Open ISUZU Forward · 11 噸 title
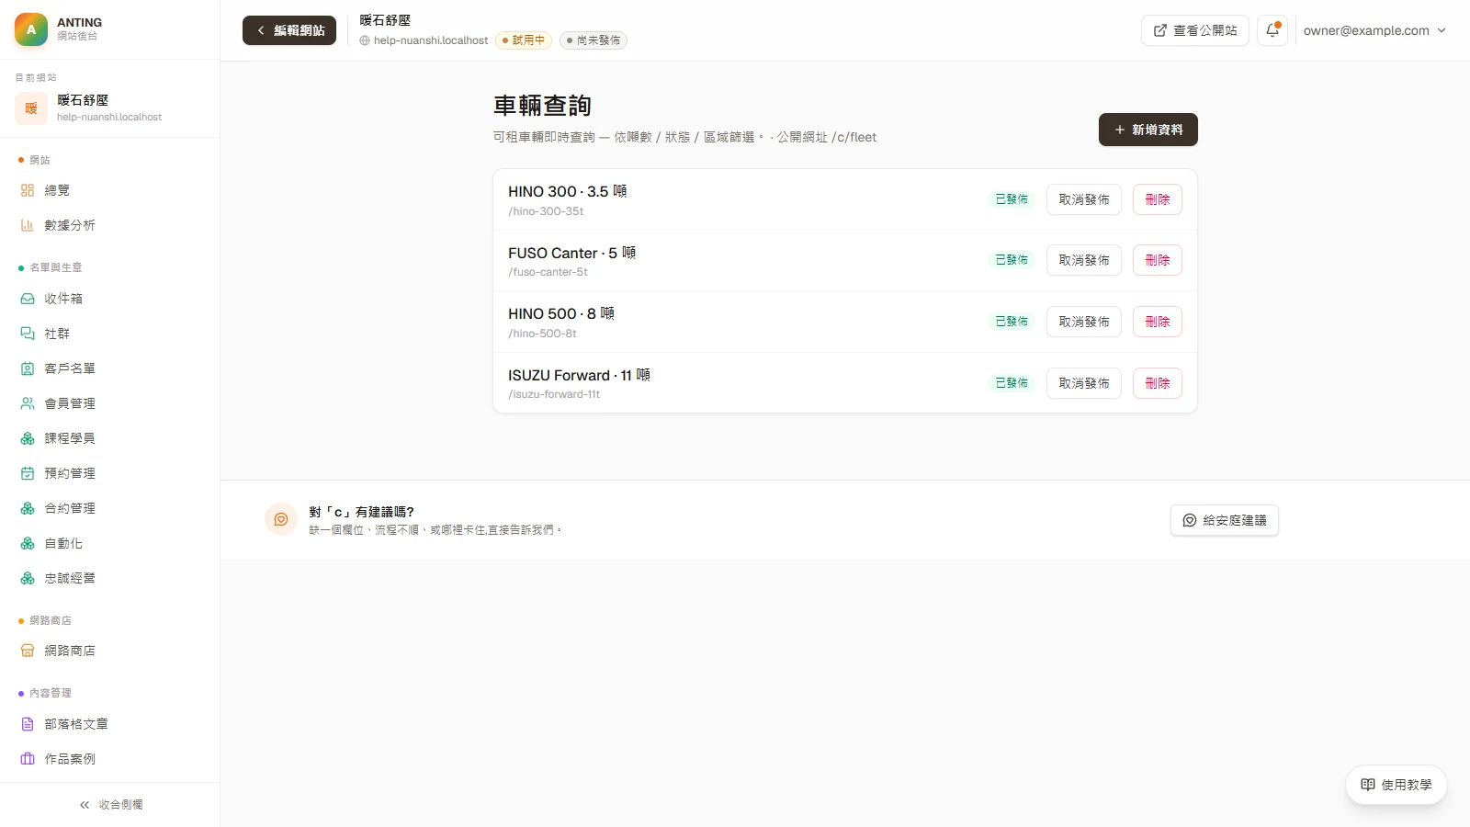This screenshot has width=1470, height=827. (580, 375)
